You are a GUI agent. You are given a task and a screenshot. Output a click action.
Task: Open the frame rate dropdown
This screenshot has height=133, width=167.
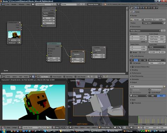(157, 47)
